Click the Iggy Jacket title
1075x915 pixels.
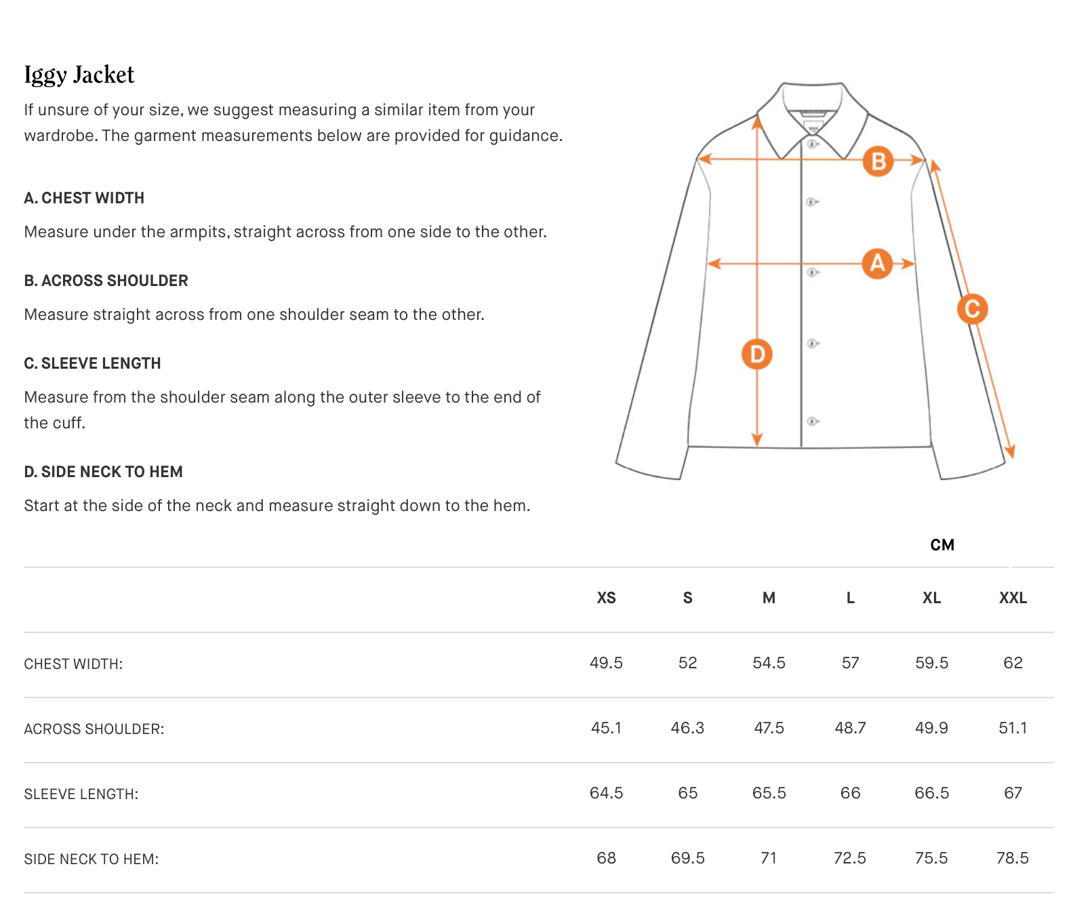click(79, 75)
